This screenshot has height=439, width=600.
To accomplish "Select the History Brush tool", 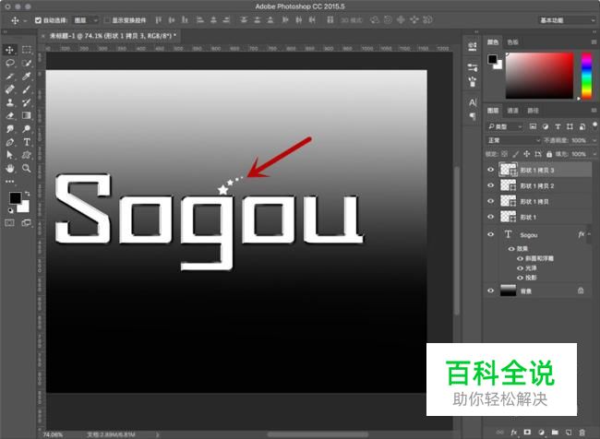I will click(x=27, y=102).
